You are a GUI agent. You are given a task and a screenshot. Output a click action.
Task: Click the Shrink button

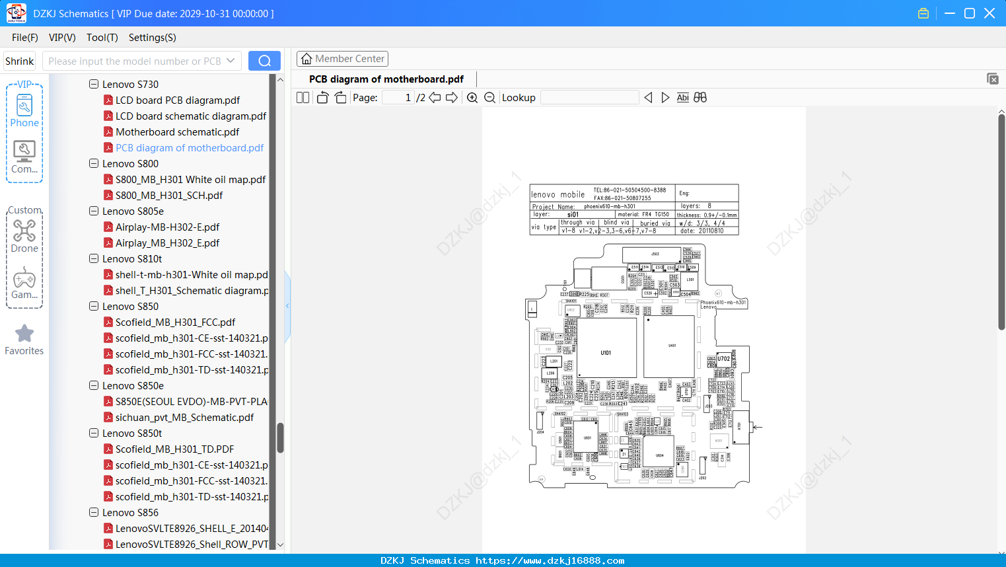click(20, 61)
